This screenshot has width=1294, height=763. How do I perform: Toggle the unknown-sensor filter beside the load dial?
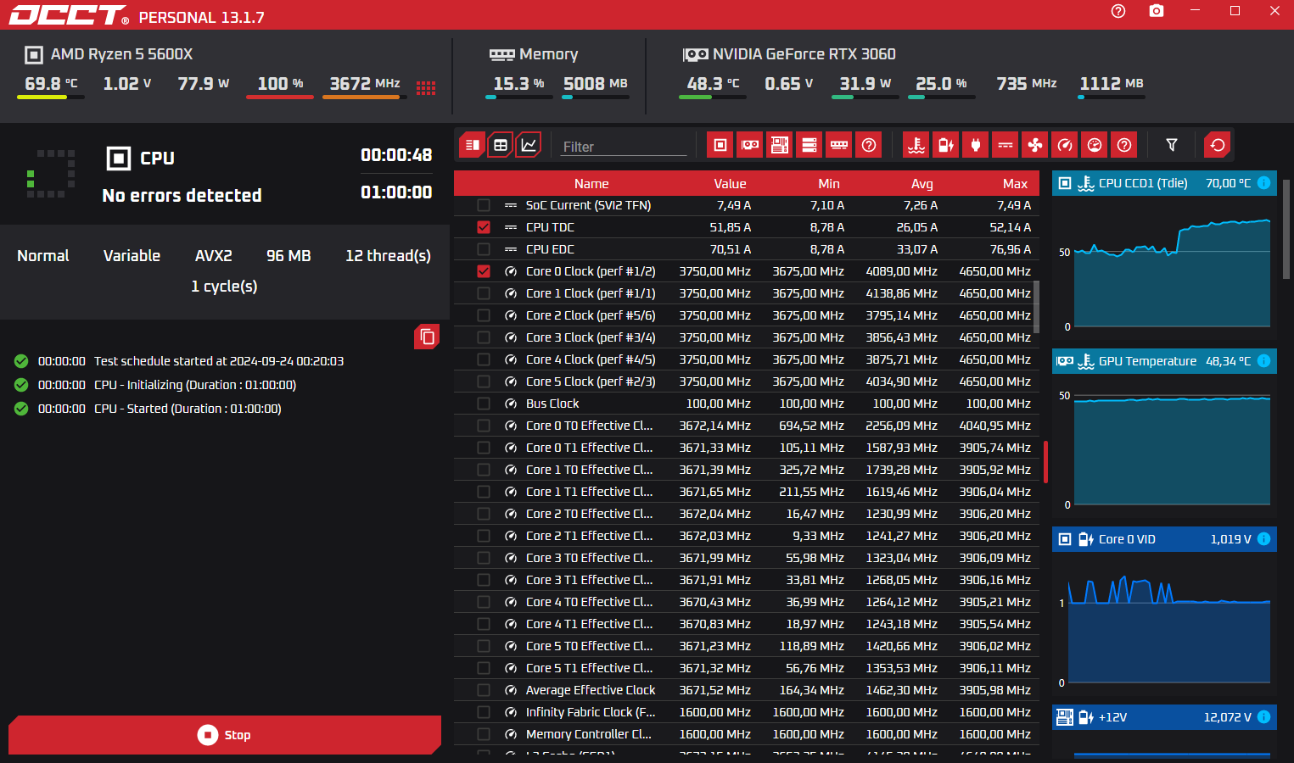(1124, 145)
